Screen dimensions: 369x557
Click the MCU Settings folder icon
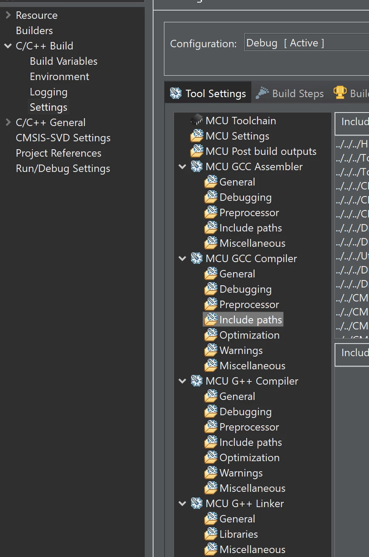point(197,136)
